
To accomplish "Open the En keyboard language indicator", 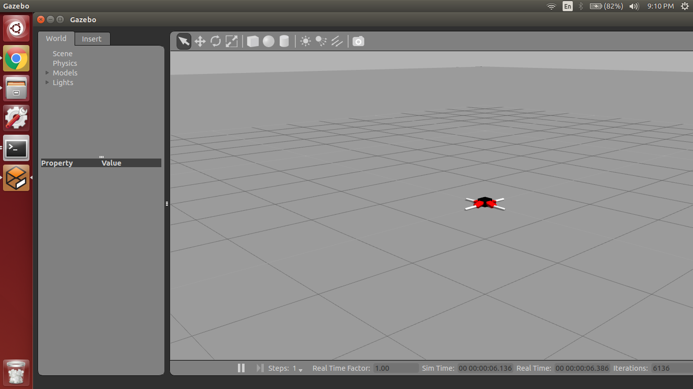I will [568, 6].
